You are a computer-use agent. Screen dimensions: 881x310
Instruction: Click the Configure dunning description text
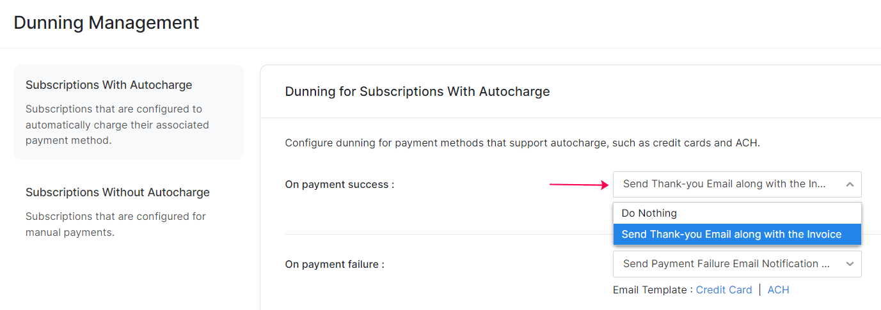(522, 143)
